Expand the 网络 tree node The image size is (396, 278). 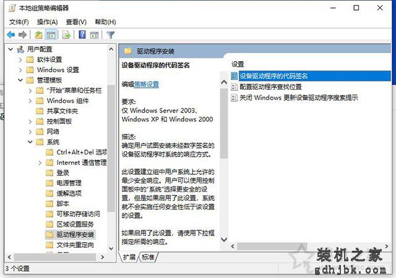[x=30, y=132]
